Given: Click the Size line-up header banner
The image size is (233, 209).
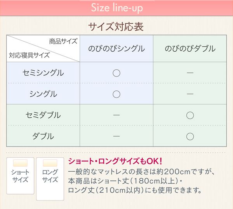Looking at the screenshot, I should click(x=116, y=8).
